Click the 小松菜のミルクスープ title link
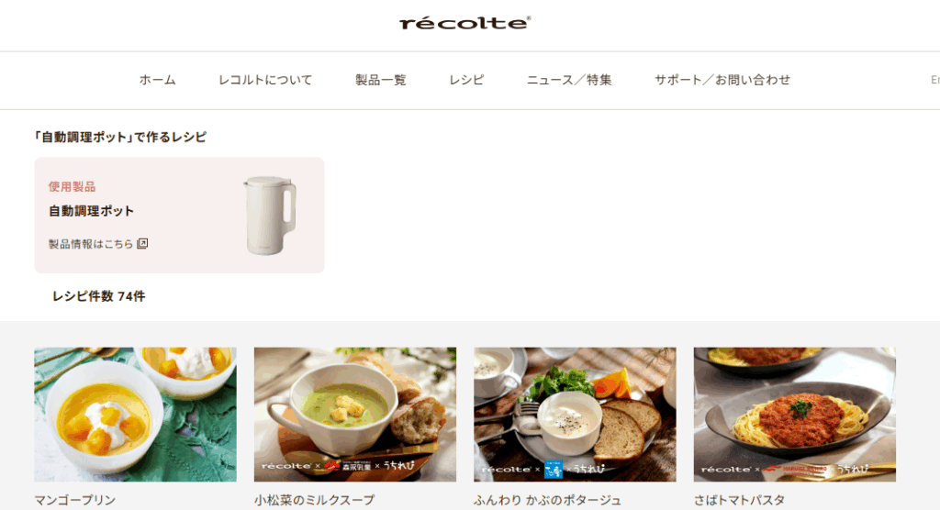940x510 pixels. coord(315,500)
